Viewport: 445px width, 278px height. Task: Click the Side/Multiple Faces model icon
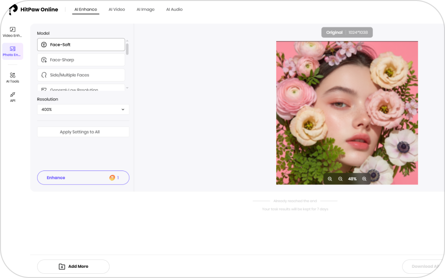coord(44,75)
